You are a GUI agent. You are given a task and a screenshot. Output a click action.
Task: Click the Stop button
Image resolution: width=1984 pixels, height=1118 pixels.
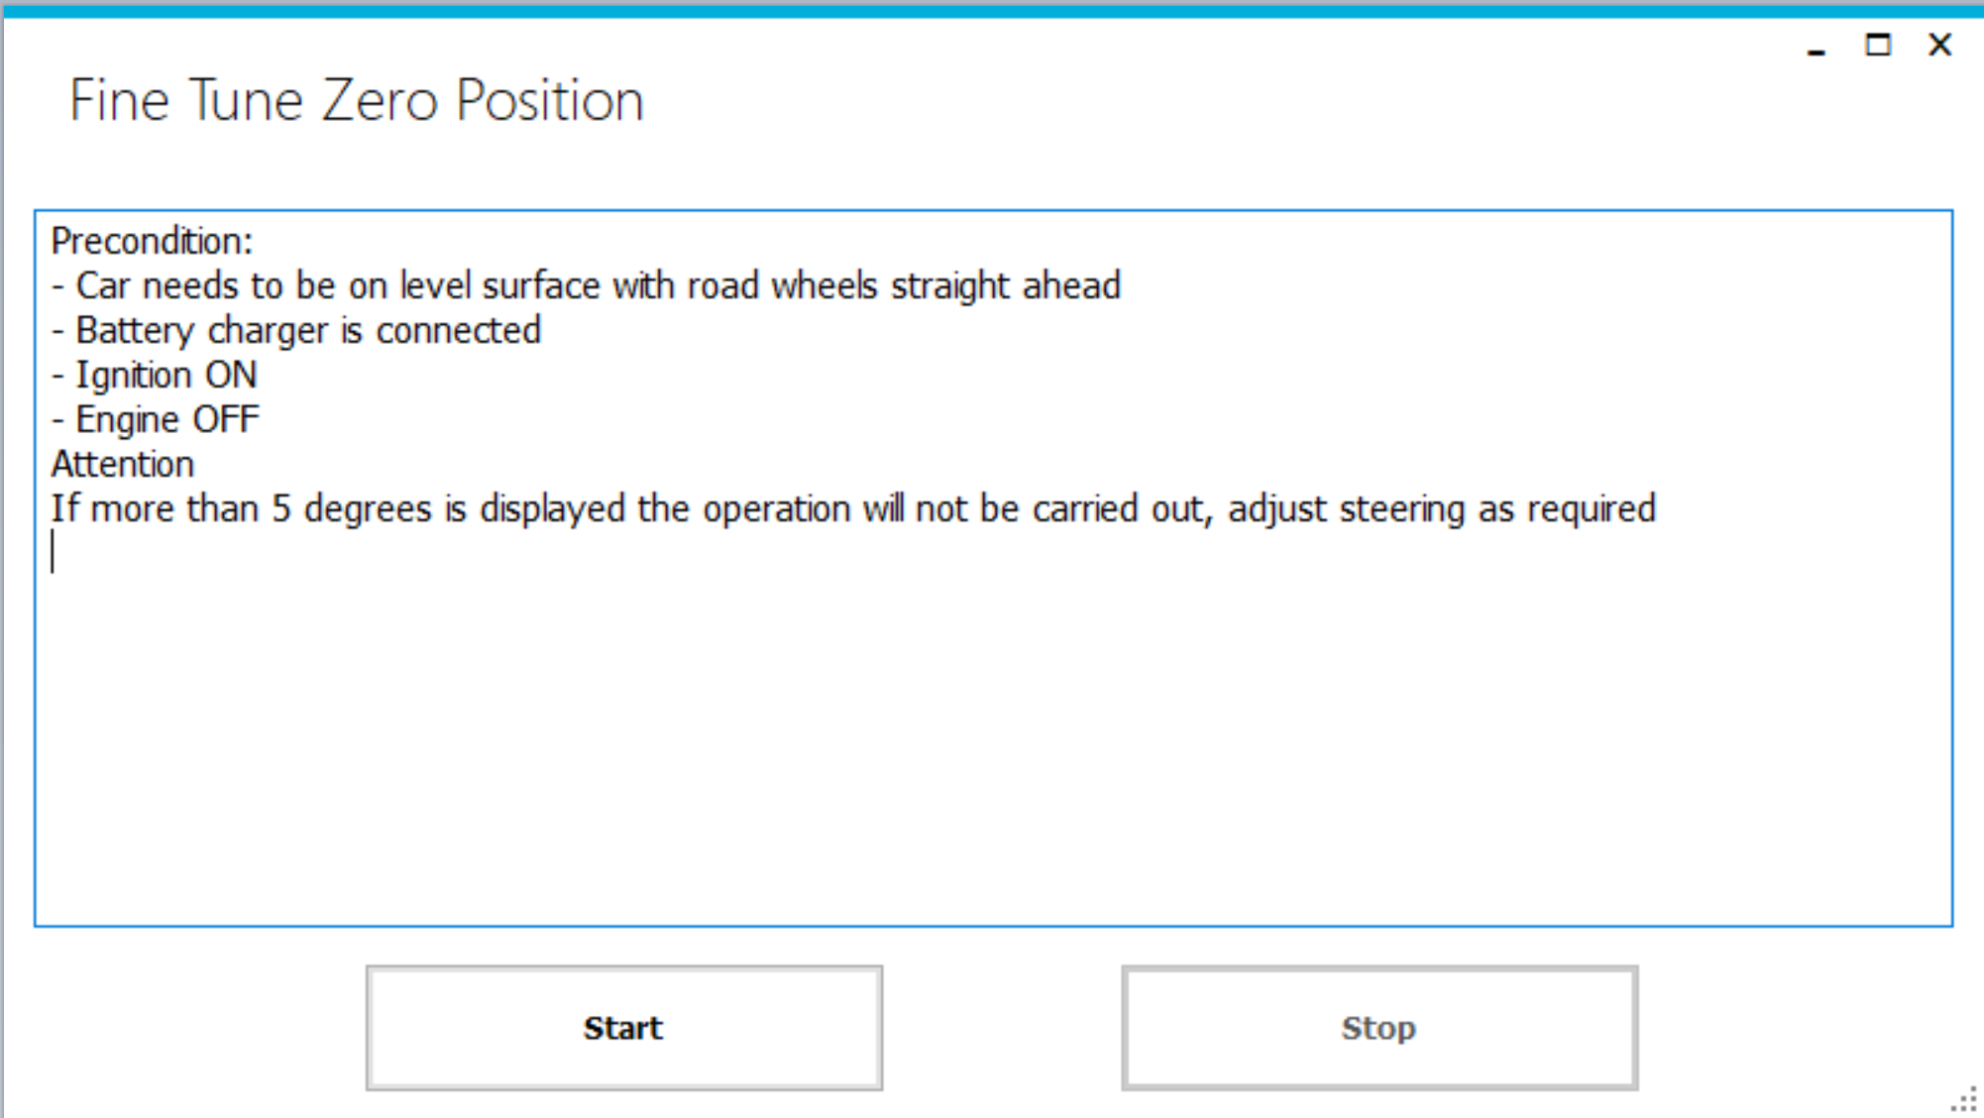1378,1028
